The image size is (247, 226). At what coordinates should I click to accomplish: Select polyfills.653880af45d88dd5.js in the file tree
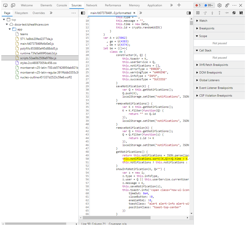[x=39, y=49]
